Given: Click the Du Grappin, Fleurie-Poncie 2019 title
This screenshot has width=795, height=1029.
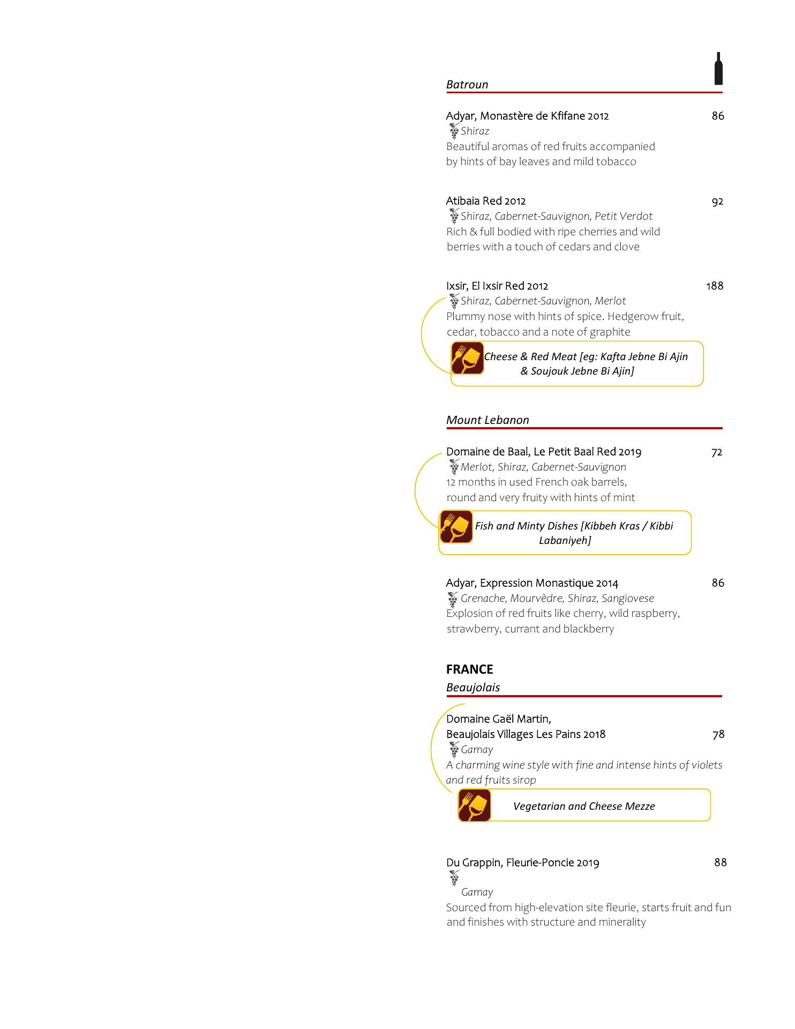Looking at the screenshot, I should coord(523,863).
